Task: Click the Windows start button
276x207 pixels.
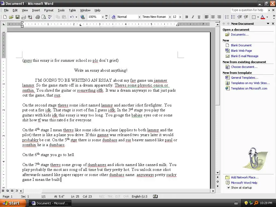Action: tap(13, 203)
